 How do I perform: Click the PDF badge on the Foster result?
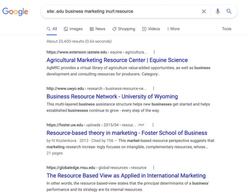click(141, 125)
